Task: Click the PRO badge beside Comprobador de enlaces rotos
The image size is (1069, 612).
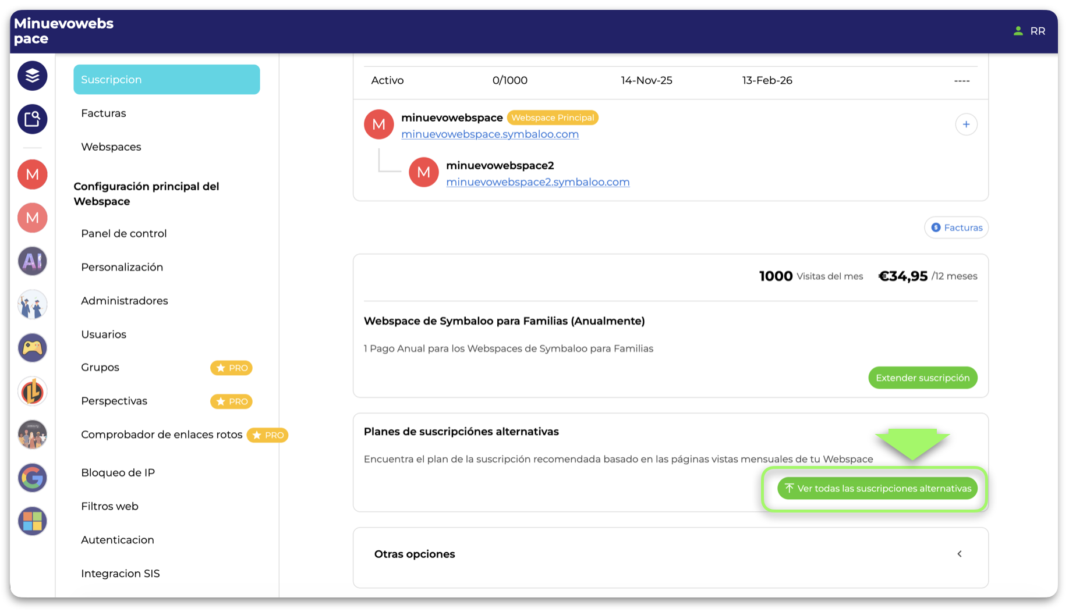Action: click(267, 435)
